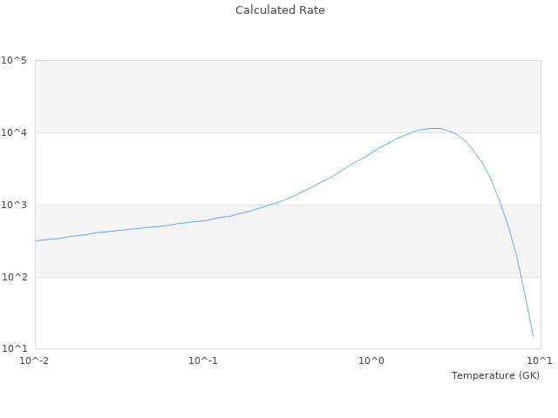
Task: Select the 10^-2 x-axis tick label
Action: [35, 361]
